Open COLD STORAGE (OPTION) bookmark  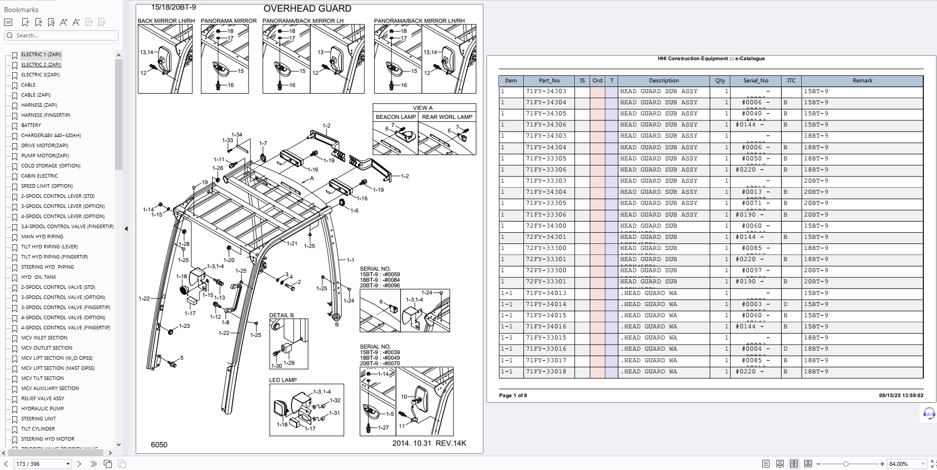[51, 166]
